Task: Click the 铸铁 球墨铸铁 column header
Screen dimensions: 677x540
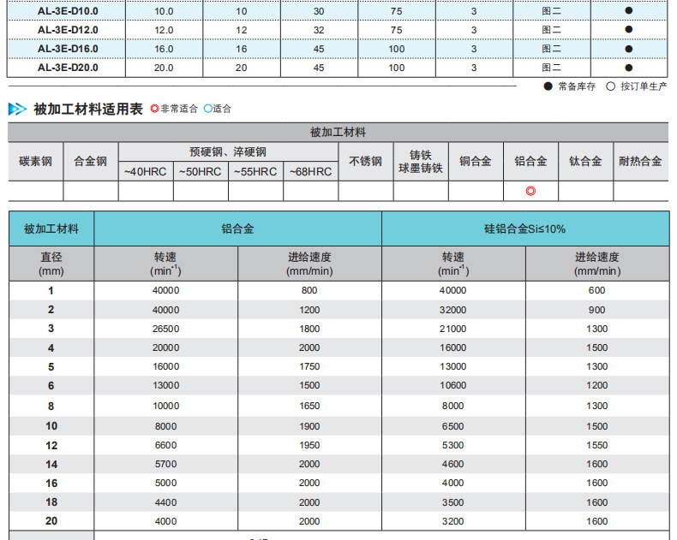Action: (421, 161)
